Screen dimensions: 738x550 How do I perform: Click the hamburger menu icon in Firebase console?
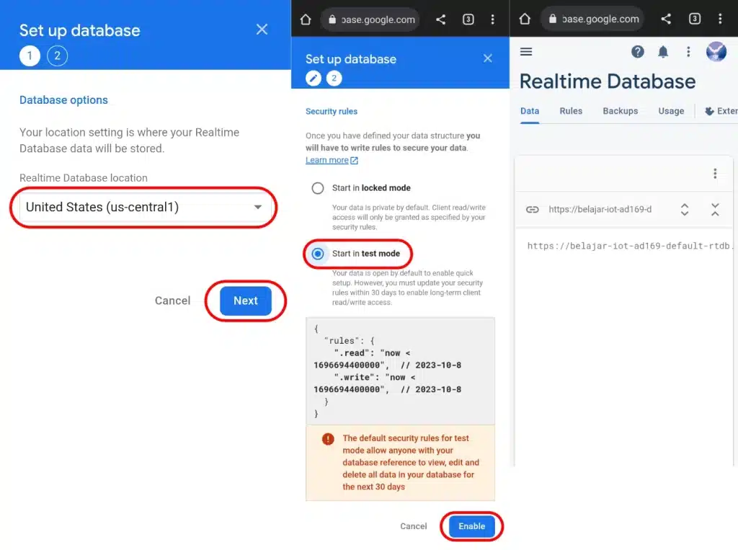[526, 51]
